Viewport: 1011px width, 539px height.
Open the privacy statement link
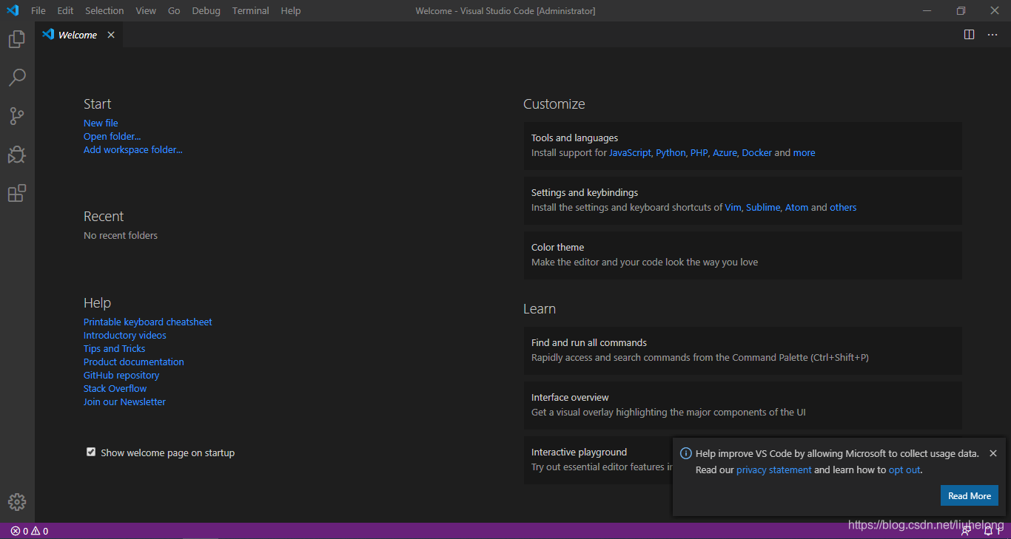point(773,469)
